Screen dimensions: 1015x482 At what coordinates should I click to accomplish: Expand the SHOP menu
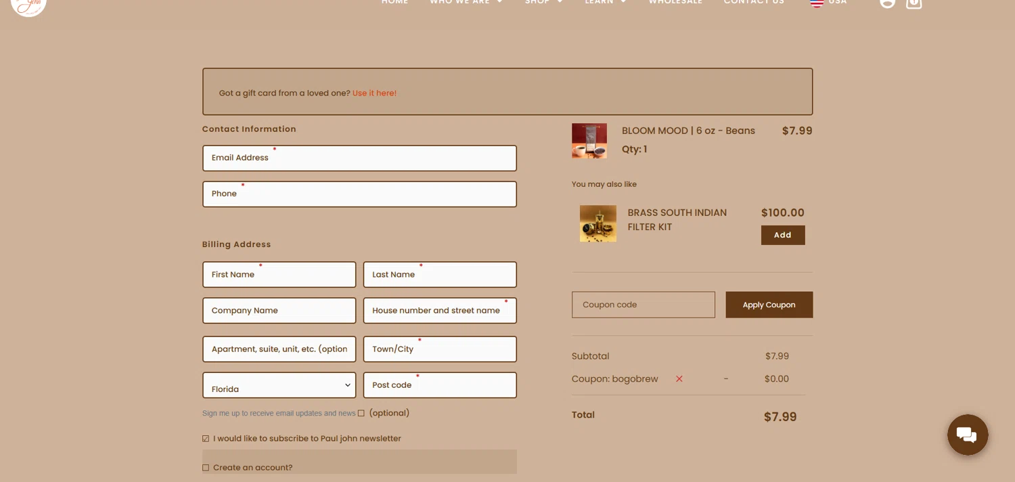(544, 2)
